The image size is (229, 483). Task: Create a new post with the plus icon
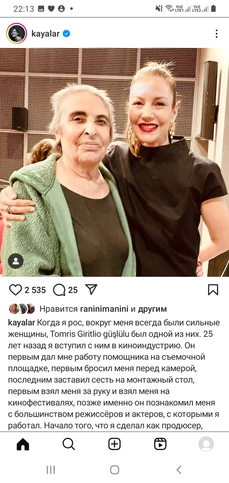click(x=114, y=444)
